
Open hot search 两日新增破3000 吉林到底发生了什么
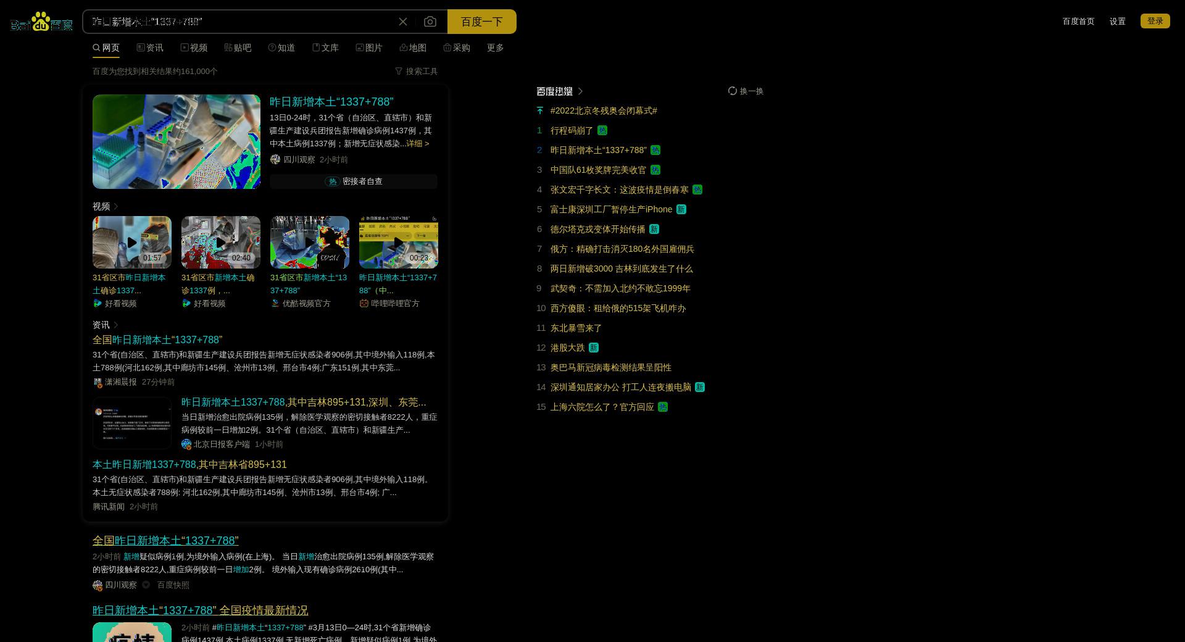(x=622, y=269)
